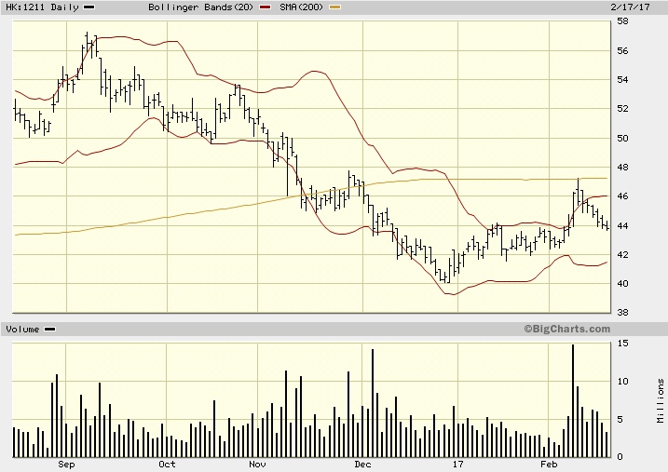Click the black Volume legend swatch

pos(50,329)
